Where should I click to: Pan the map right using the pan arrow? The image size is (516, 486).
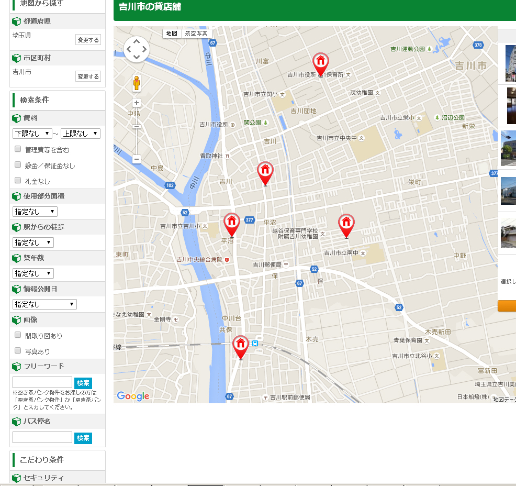144,49
